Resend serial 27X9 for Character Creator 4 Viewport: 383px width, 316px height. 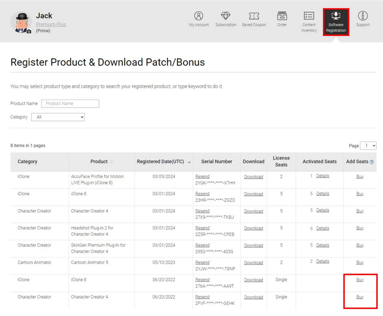pos(202,211)
